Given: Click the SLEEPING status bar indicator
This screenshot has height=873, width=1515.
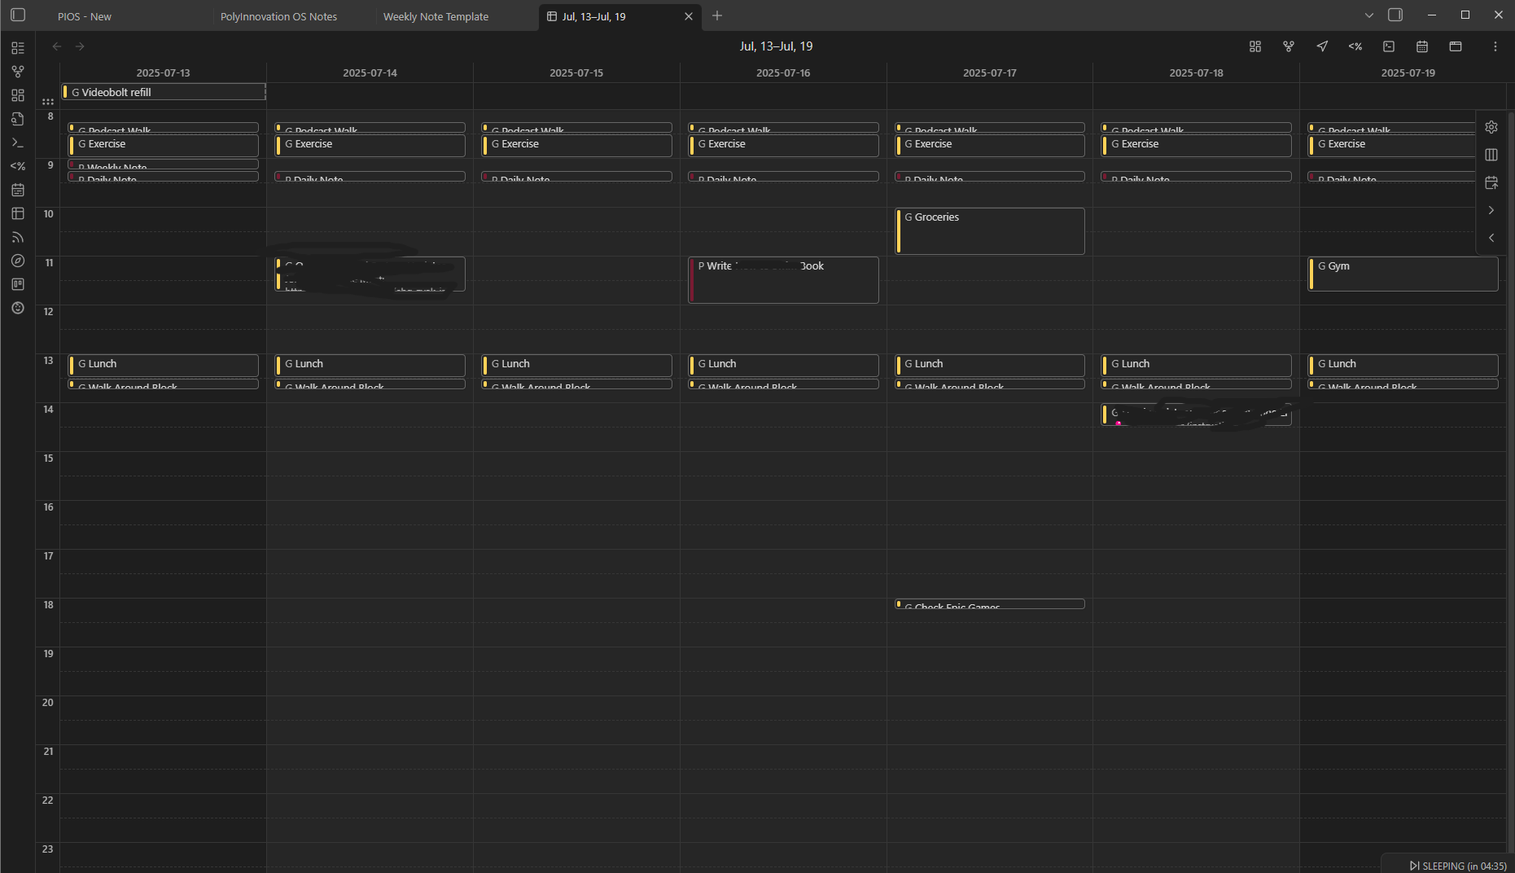Looking at the screenshot, I should [1457, 866].
